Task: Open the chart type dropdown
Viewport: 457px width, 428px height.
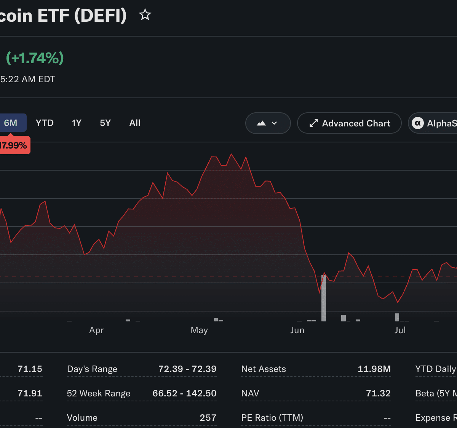Action: [268, 123]
